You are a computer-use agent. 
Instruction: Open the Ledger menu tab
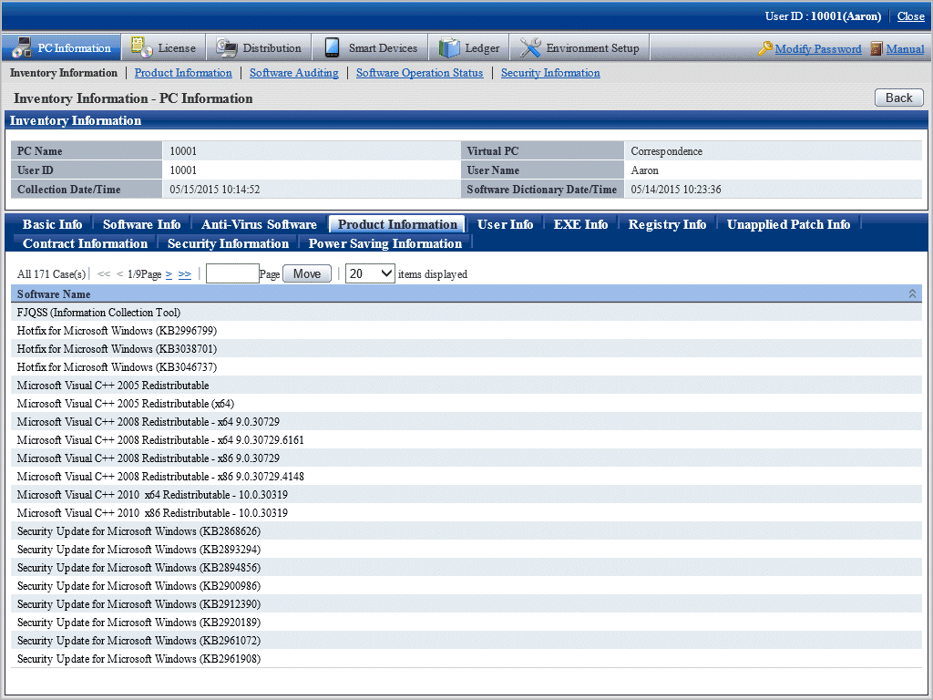point(469,47)
